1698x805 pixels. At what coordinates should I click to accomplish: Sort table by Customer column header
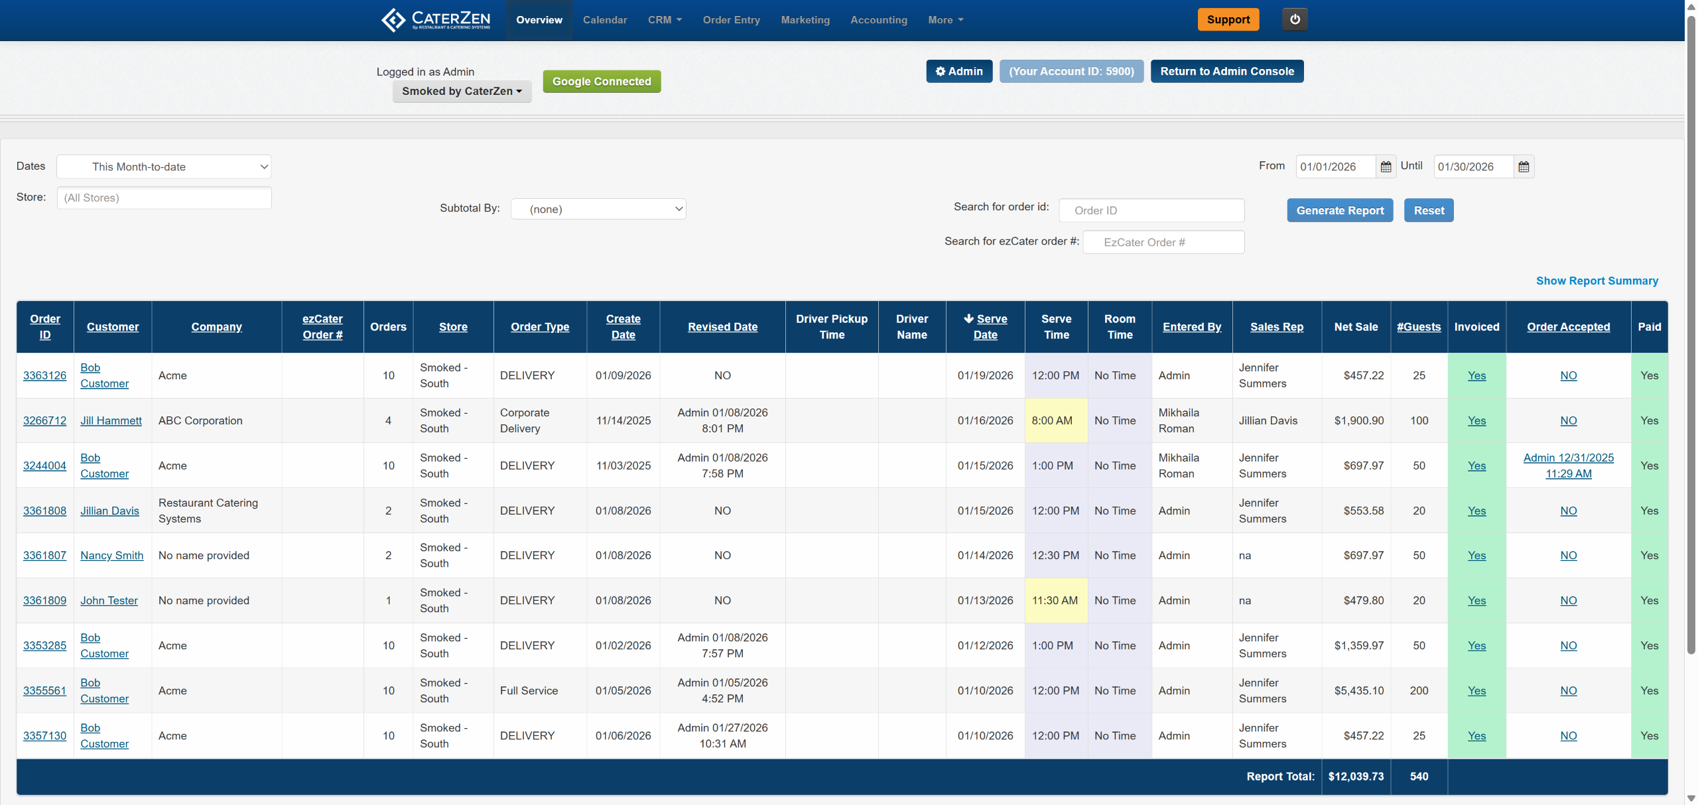point(112,327)
